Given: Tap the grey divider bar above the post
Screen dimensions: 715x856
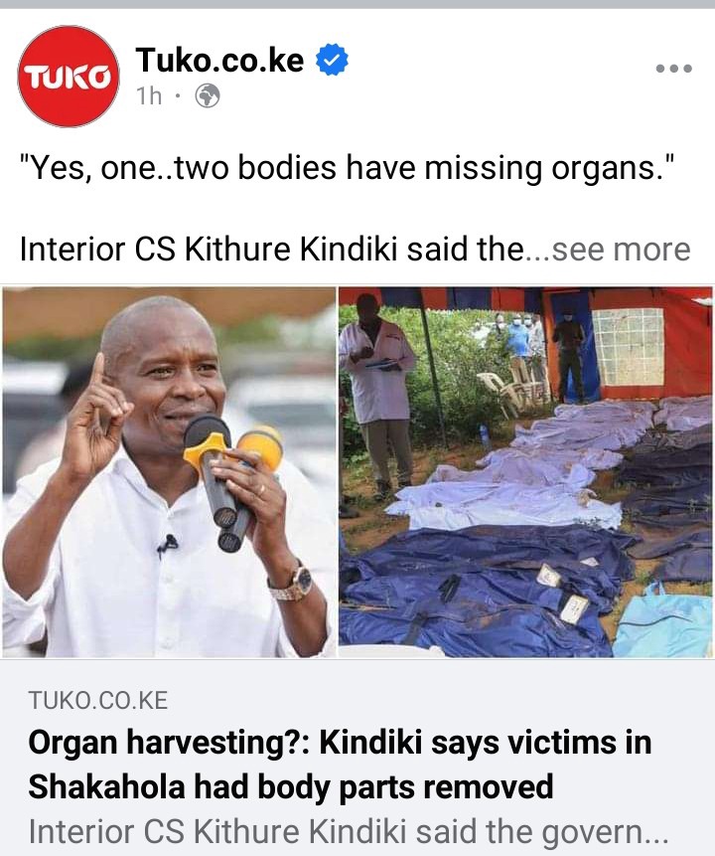Looking at the screenshot, I should pyautogui.click(x=357, y=4).
